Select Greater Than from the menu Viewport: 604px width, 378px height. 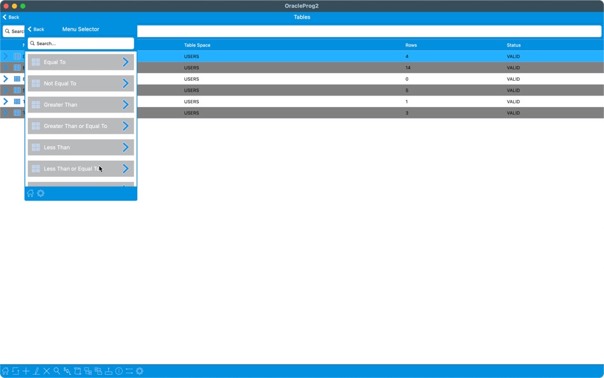(x=80, y=104)
